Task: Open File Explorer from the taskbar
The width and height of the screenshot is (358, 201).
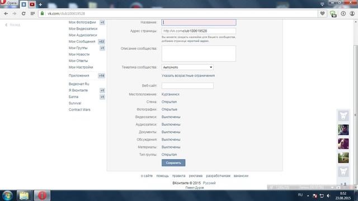Action: [x=24, y=195]
